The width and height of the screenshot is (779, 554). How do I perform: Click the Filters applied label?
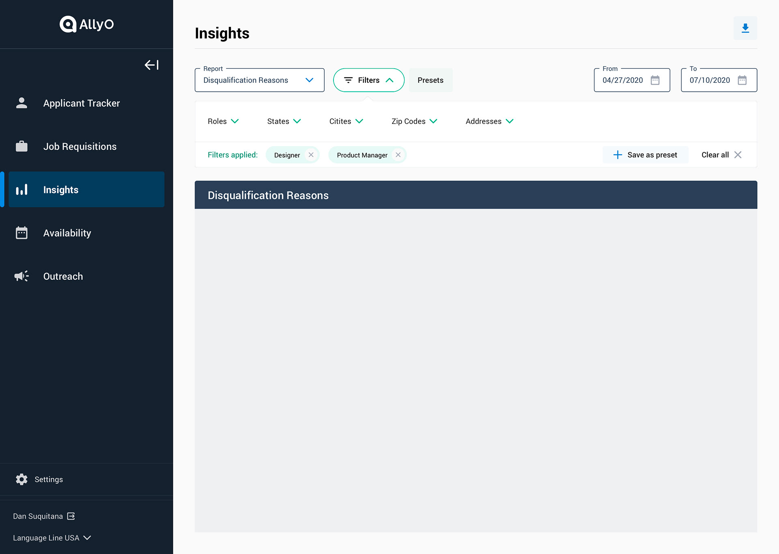click(x=232, y=155)
